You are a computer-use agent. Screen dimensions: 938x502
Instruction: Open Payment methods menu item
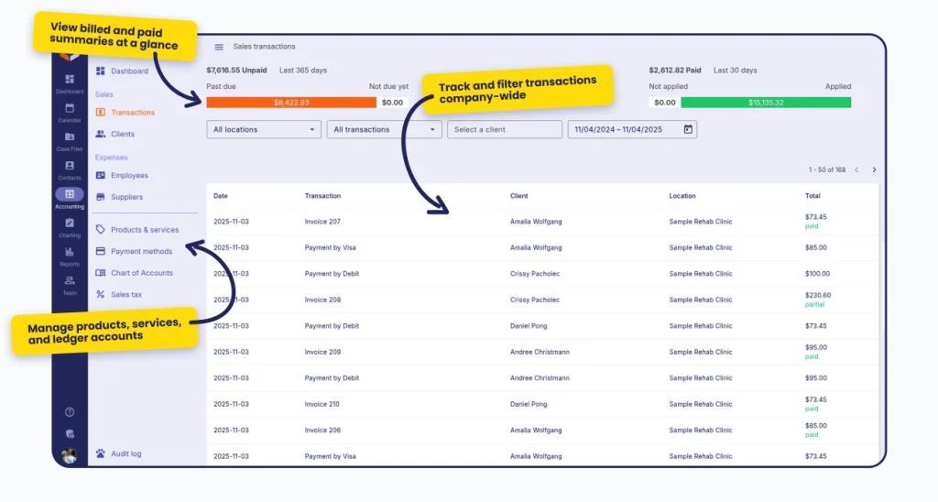pos(141,251)
